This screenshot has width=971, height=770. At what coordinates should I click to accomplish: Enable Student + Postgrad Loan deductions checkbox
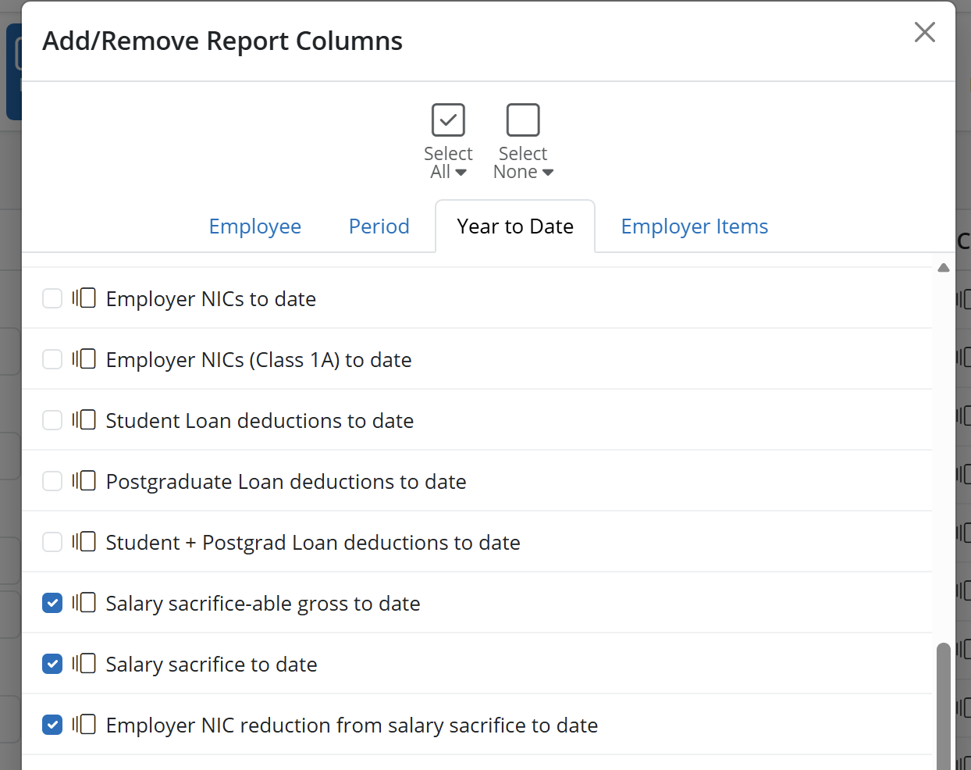pyautogui.click(x=52, y=542)
